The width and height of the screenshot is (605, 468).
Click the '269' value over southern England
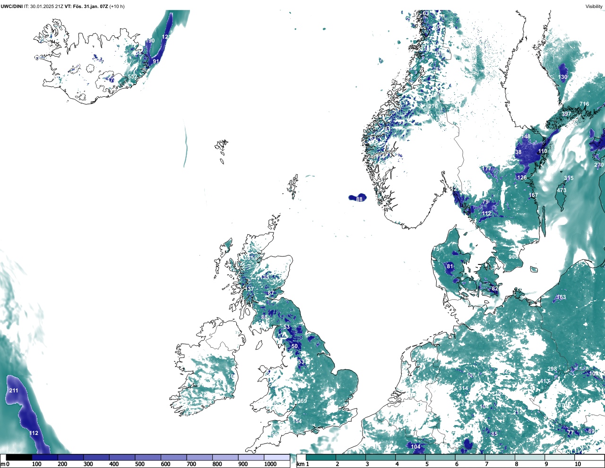point(302,401)
